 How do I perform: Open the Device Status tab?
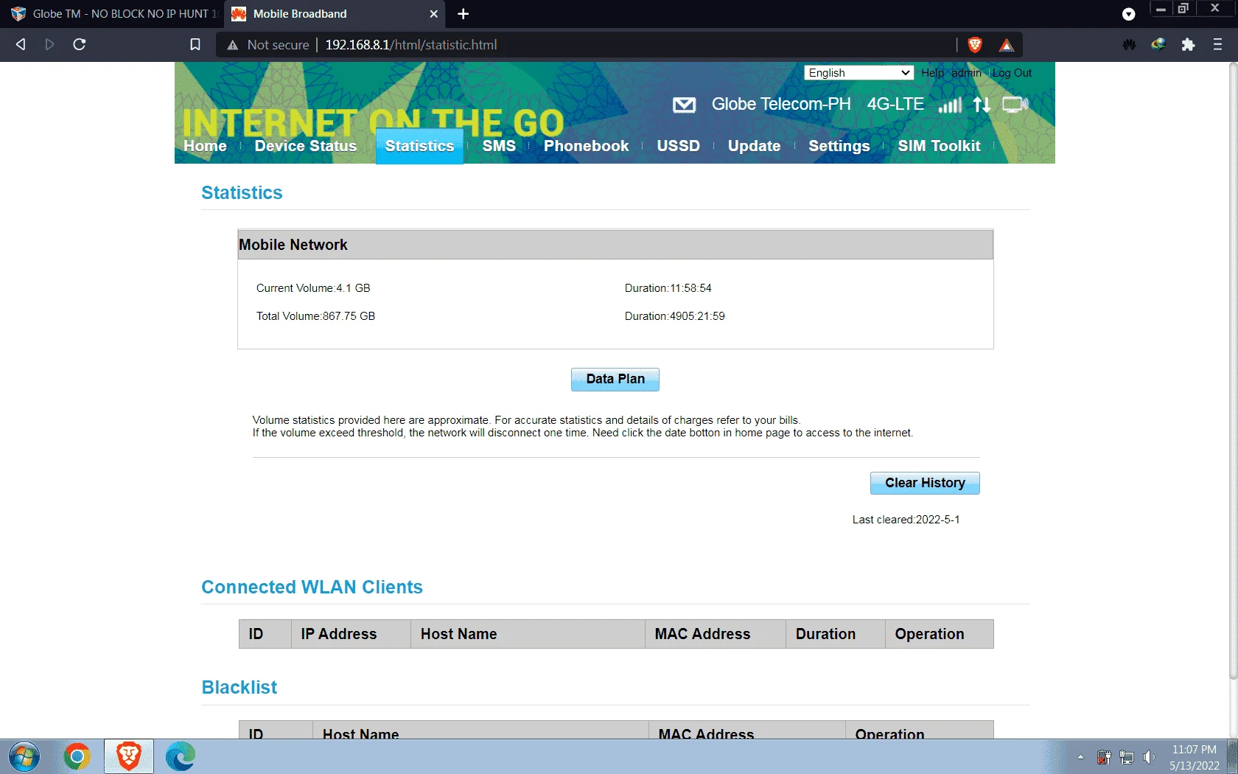point(306,146)
